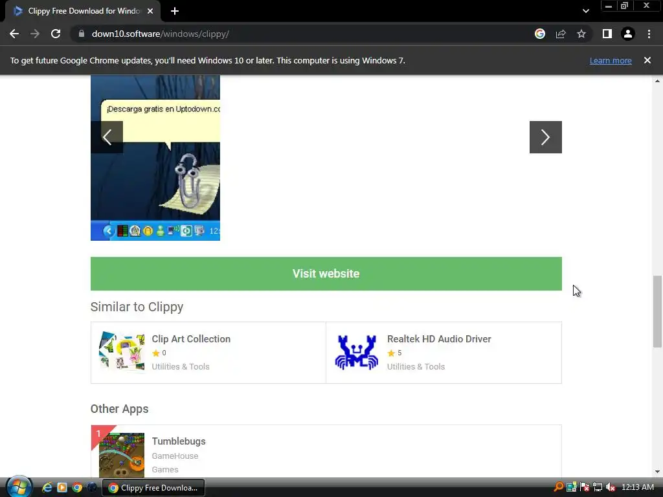Image resolution: width=663 pixels, height=497 pixels.
Task: Share this page icon
Action: (x=561, y=34)
